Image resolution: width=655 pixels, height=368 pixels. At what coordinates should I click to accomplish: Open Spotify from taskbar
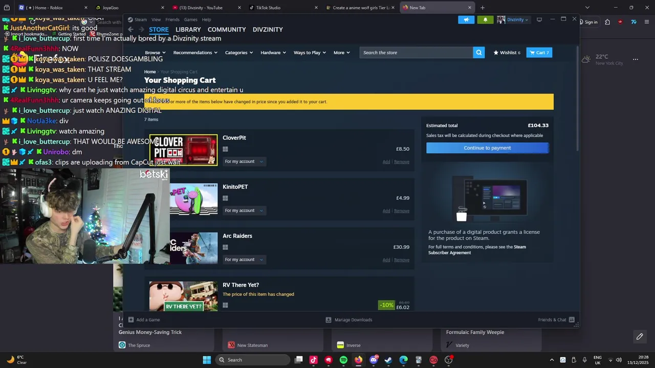[x=343, y=360]
